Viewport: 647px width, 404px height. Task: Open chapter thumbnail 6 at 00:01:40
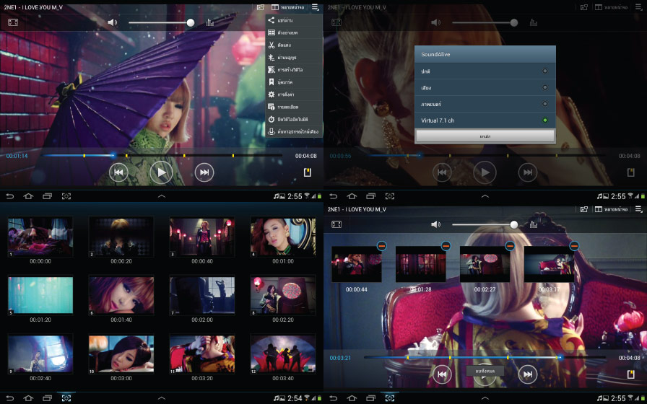[121, 296]
